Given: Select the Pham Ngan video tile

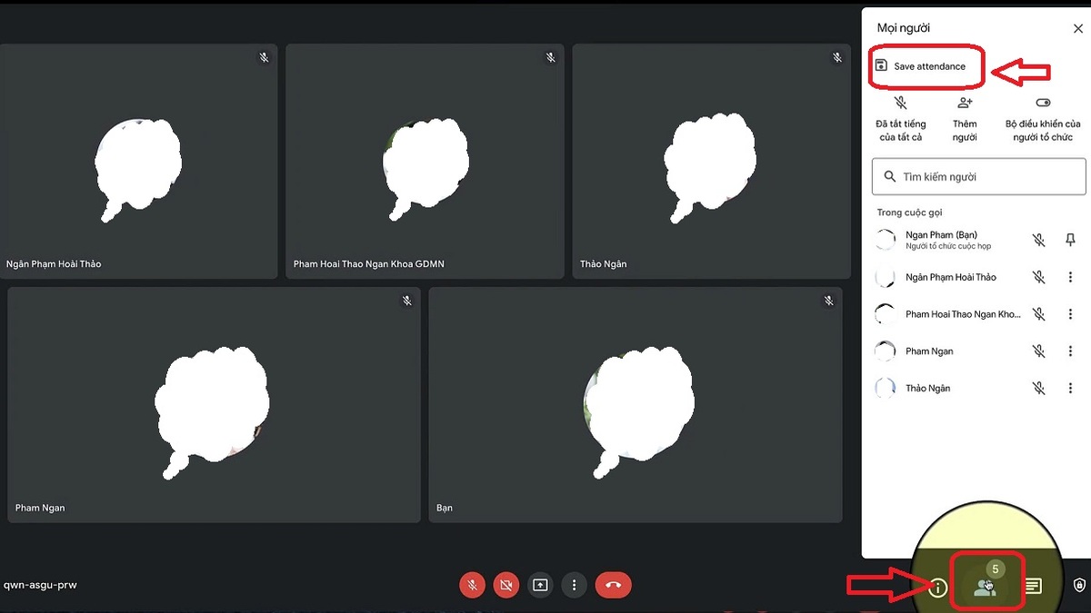Looking at the screenshot, I should pyautogui.click(x=214, y=405).
